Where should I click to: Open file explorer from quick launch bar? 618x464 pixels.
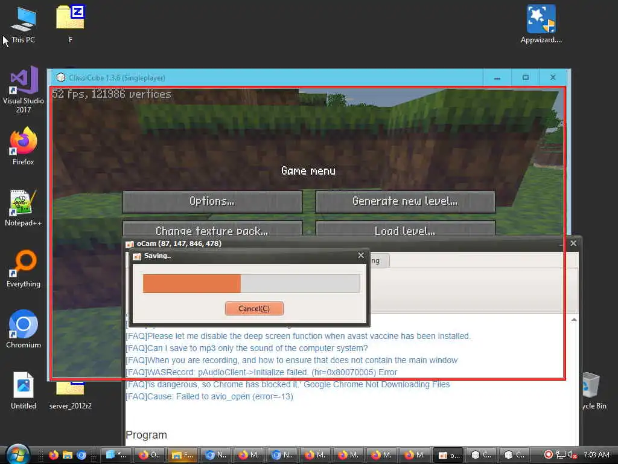tap(68, 455)
